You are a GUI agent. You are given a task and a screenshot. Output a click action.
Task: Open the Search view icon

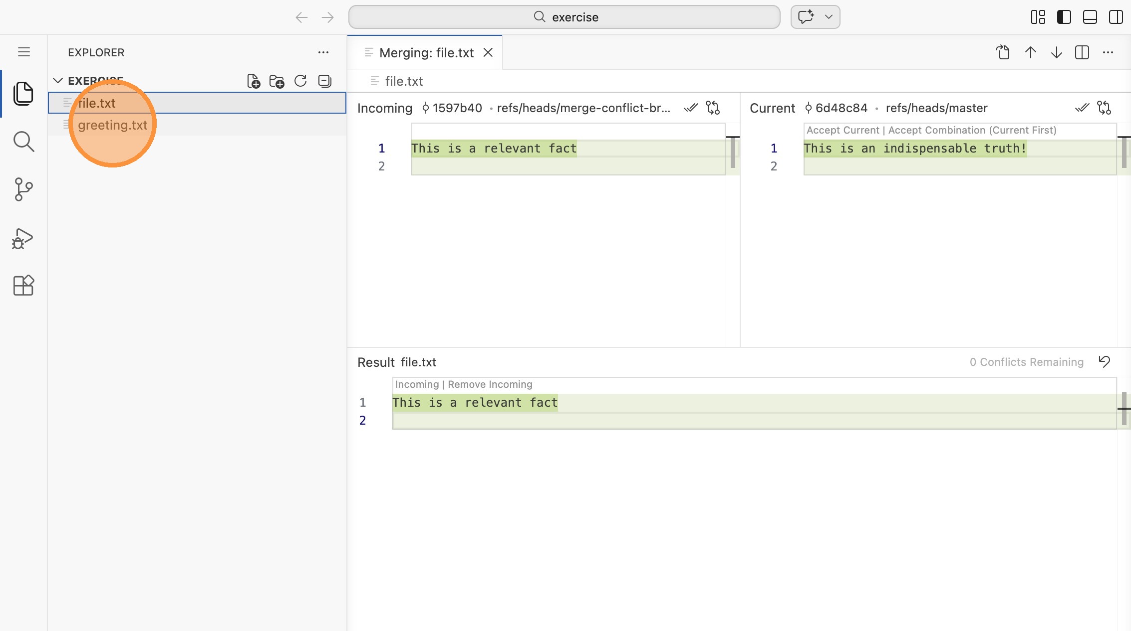23,142
